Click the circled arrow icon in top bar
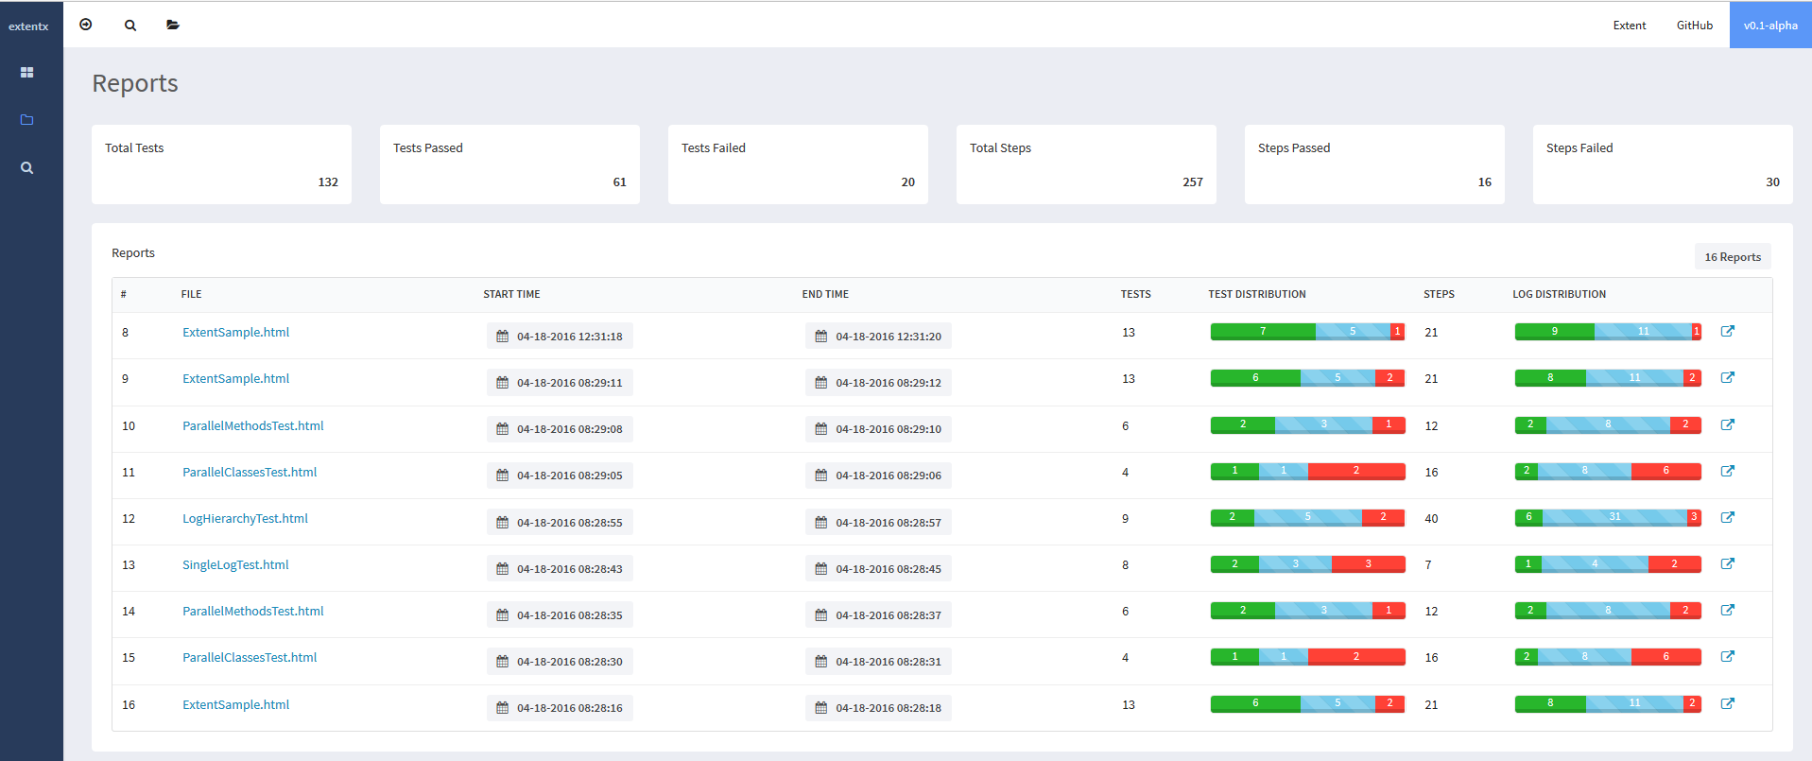 [86, 25]
